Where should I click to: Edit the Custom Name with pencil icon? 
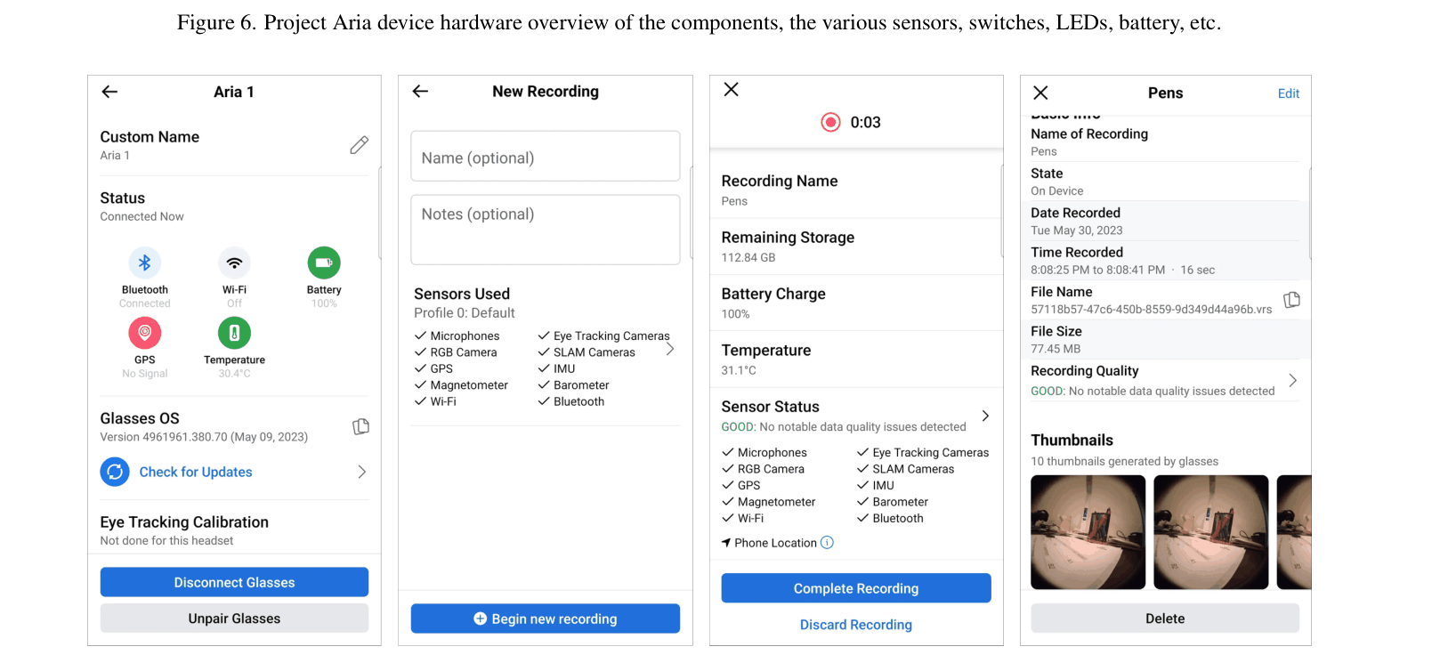point(360,145)
